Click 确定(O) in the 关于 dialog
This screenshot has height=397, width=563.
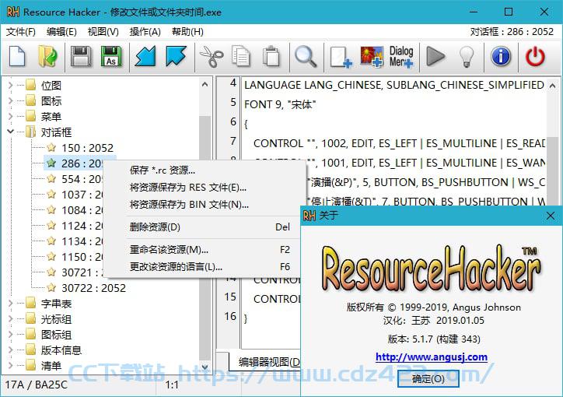(428, 378)
